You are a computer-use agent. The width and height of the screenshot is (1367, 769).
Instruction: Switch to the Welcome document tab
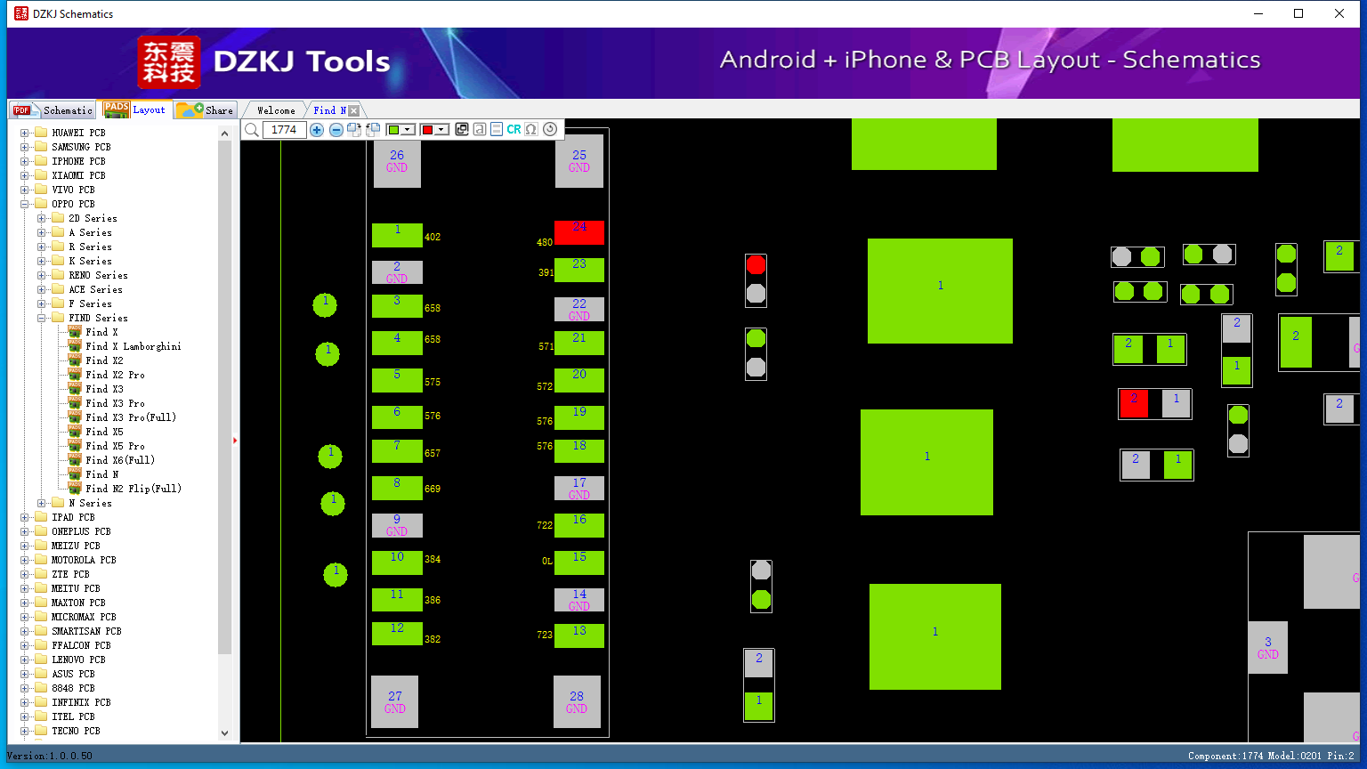click(276, 110)
